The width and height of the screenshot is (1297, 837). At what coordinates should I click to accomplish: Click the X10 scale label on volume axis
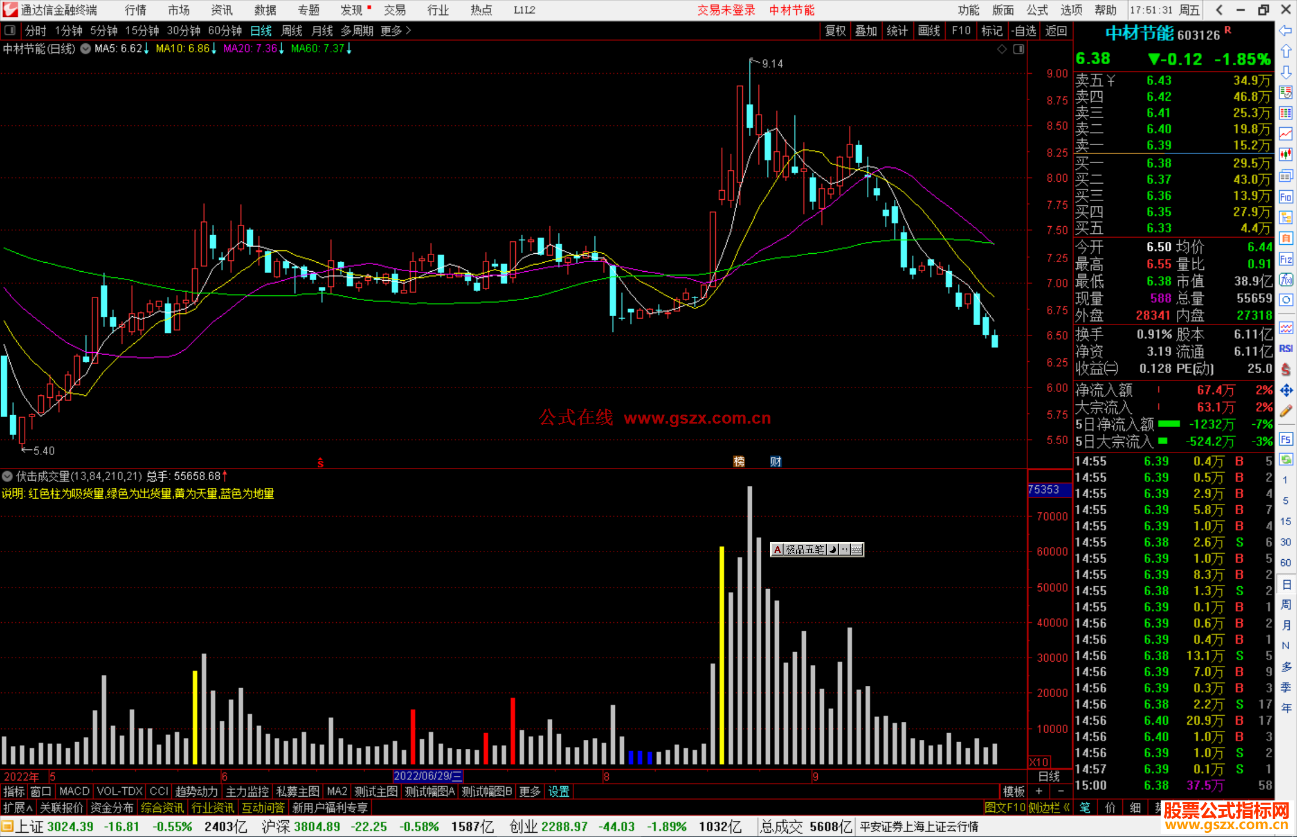pos(1039,762)
